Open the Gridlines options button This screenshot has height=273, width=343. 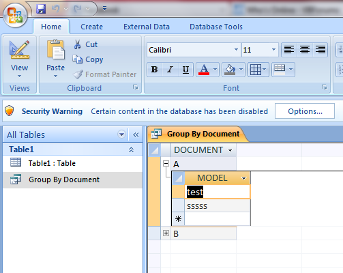[258, 70]
